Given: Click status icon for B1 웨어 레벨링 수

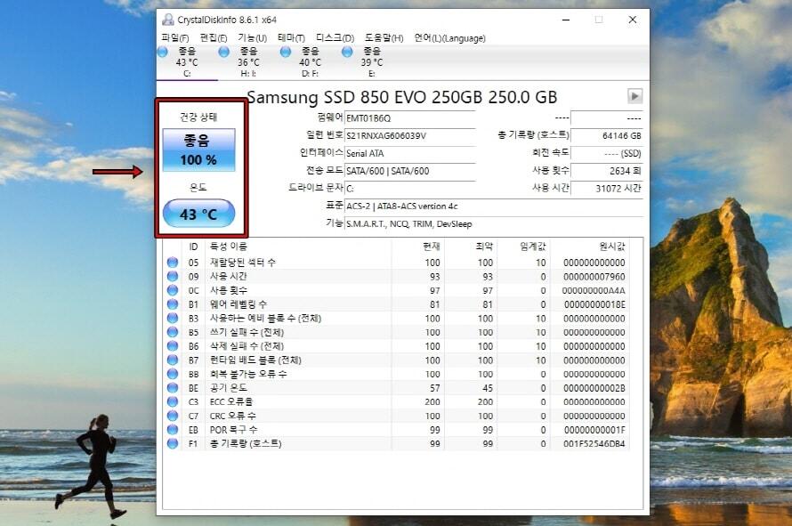Looking at the screenshot, I should 173,304.
